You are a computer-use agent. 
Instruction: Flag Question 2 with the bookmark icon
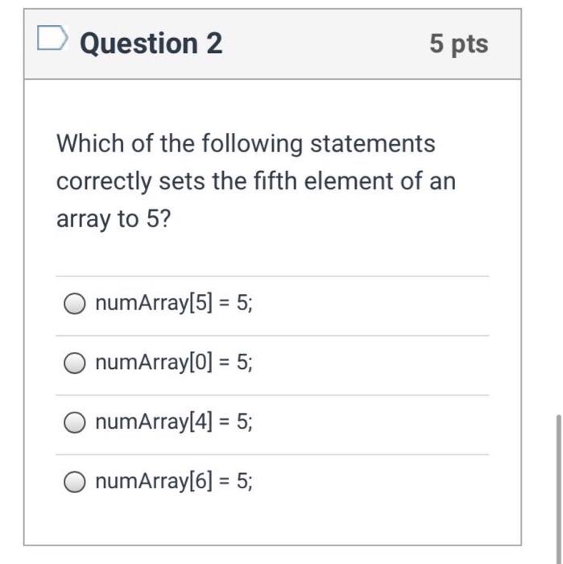point(52,38)
